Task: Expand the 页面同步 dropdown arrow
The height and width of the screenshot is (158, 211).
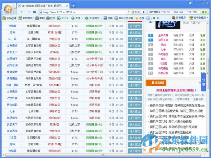Action: [x=101, y=18]
